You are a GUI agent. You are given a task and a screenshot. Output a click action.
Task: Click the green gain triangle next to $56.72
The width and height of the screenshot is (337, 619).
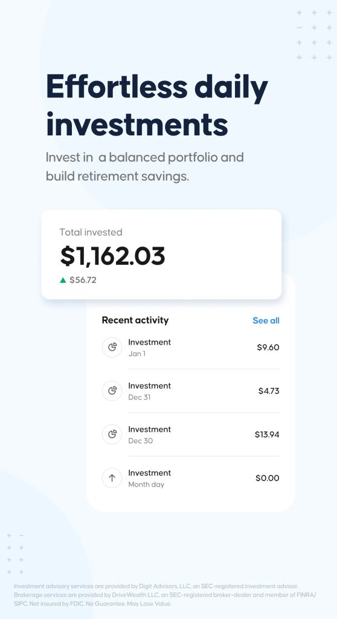(x=63, y=280)
